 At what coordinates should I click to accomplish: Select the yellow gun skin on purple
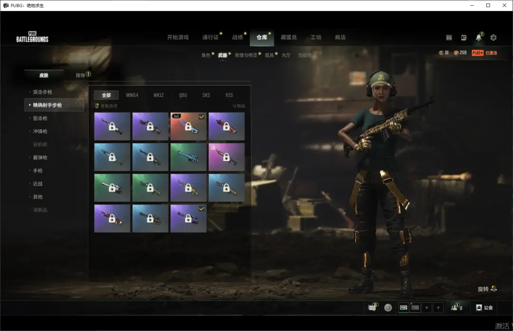click(x=189, y=188)
